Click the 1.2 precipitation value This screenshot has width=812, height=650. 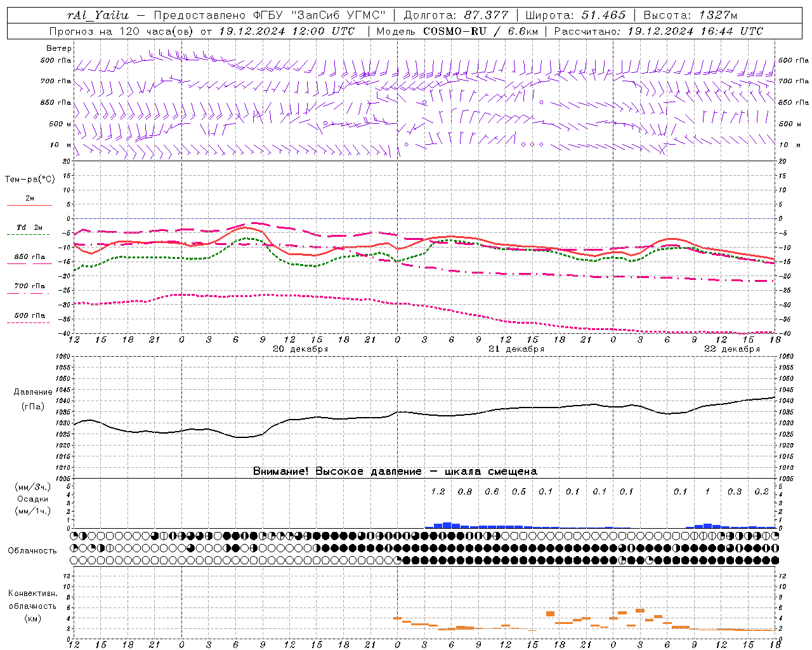tap(438, 491)
